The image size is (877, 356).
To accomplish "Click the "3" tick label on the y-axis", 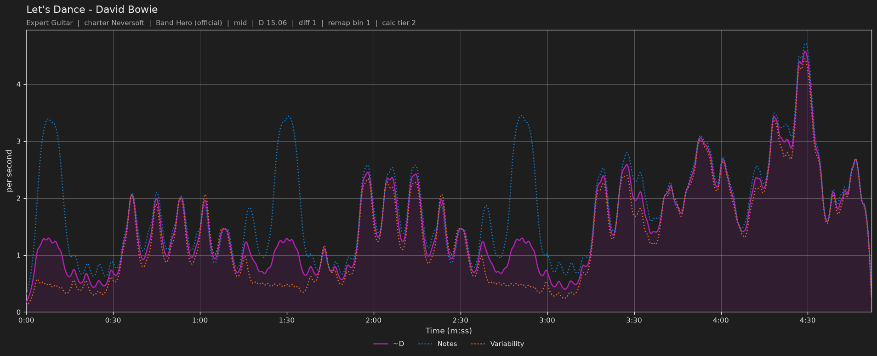I will tap(19, 142).
